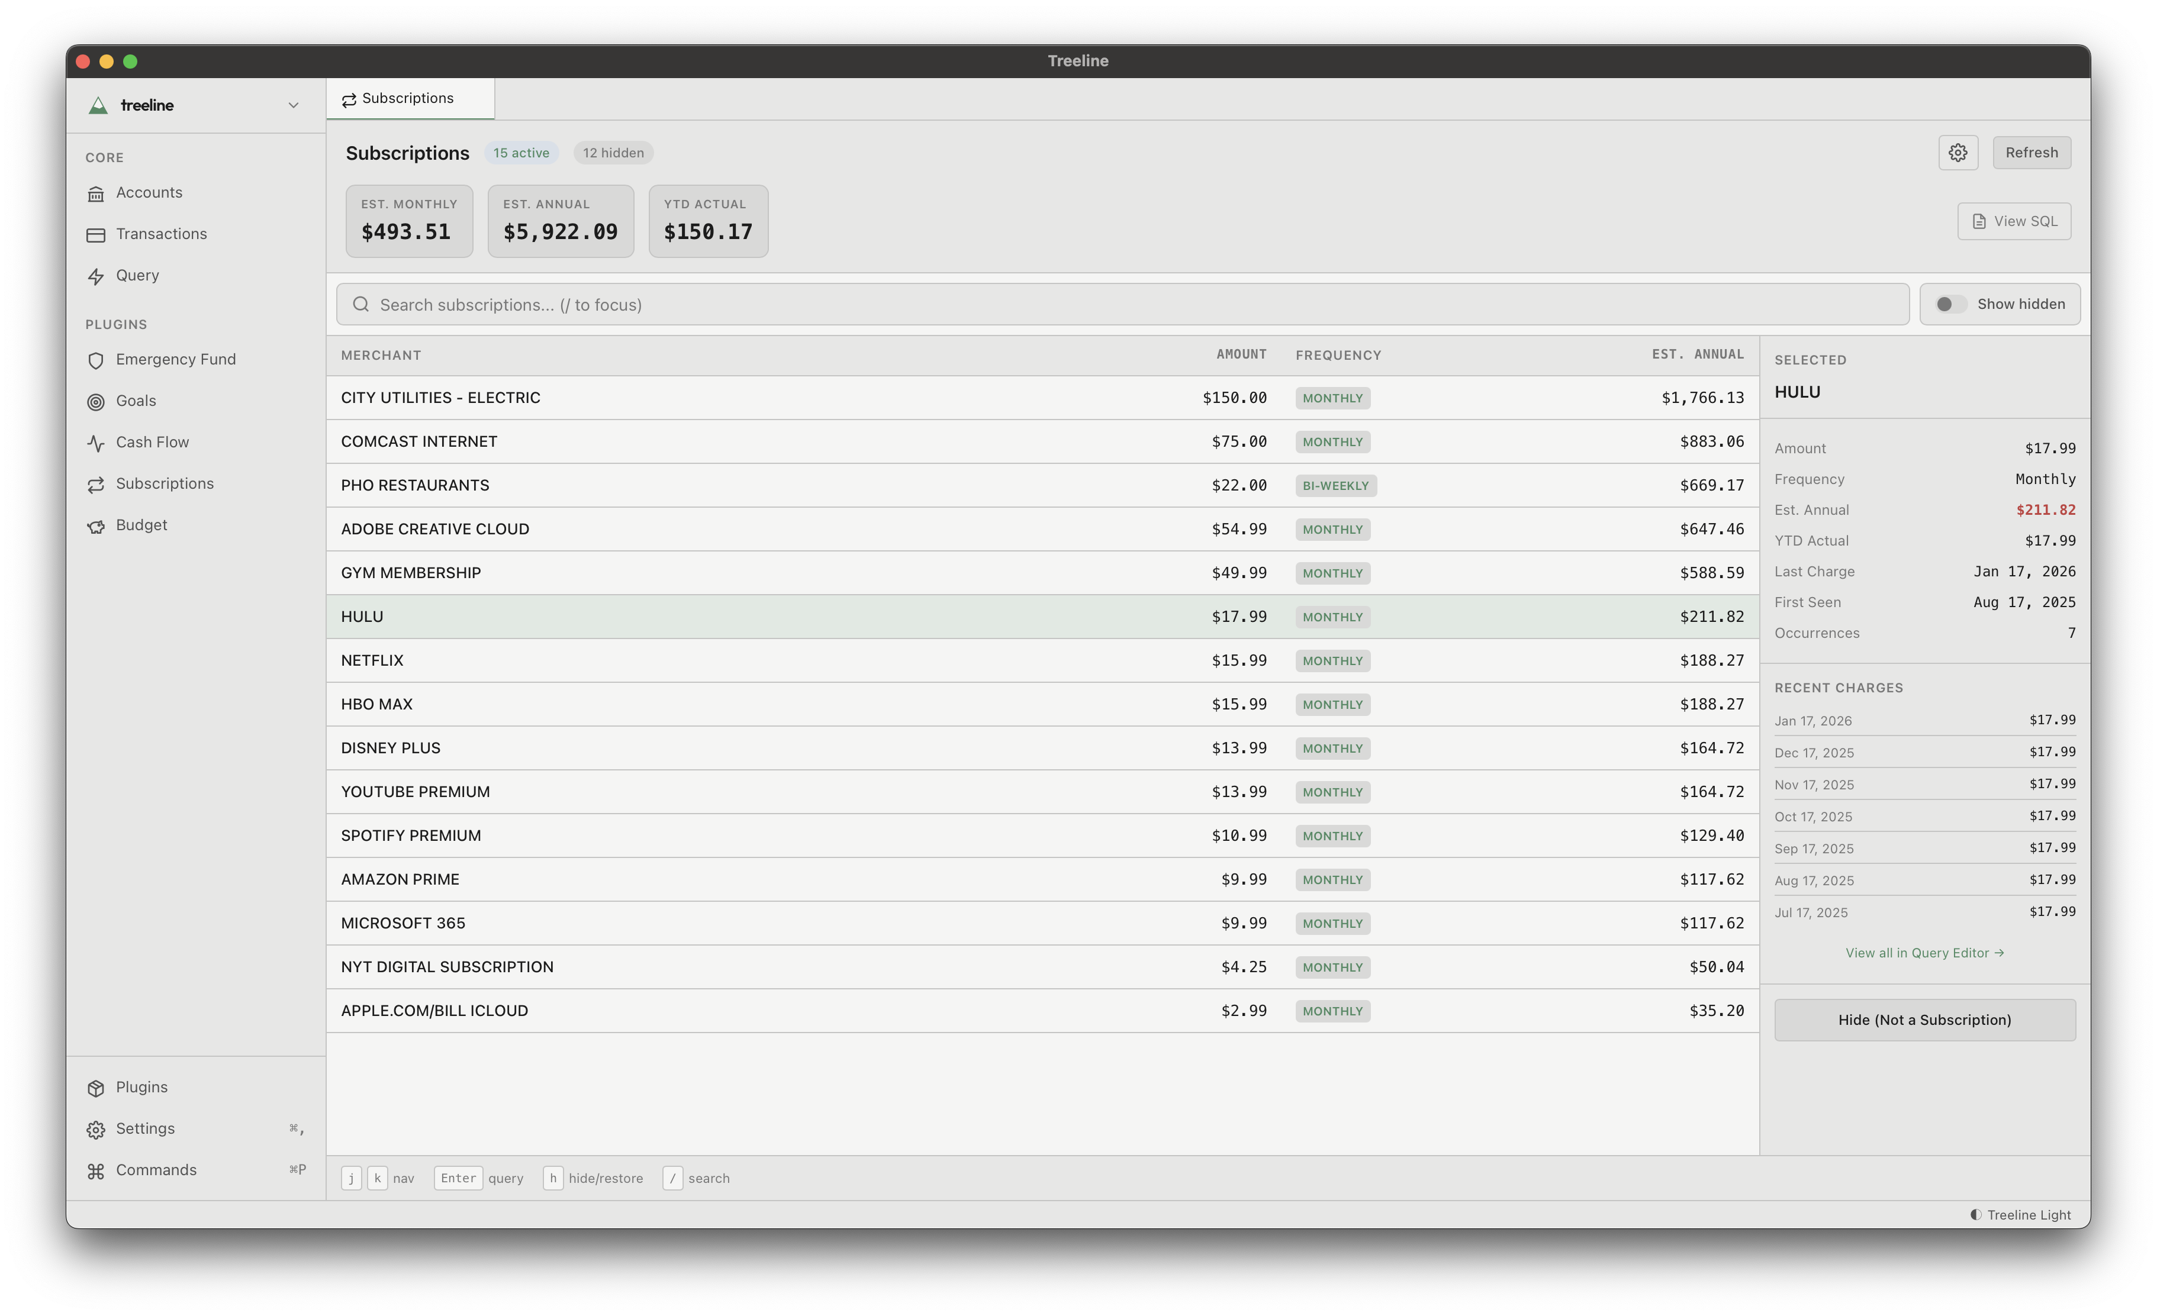Open the Accounts section in the sidebar

point(97,192)
